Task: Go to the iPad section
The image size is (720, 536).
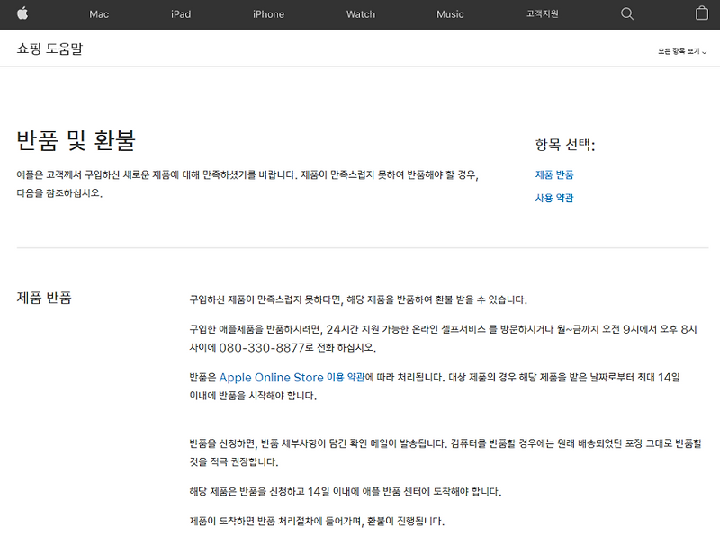Action: click(x=181, y=14)
